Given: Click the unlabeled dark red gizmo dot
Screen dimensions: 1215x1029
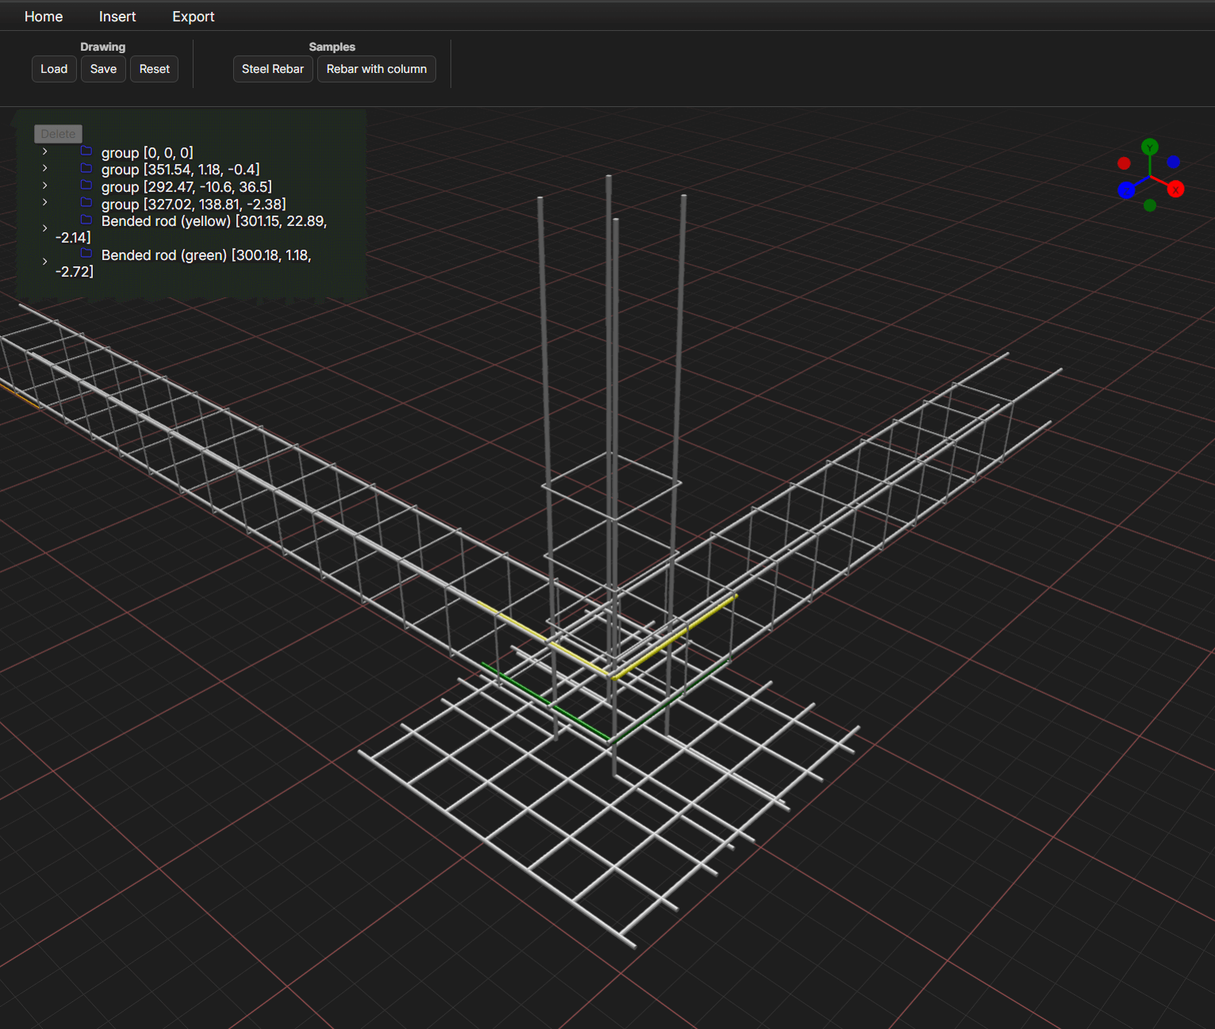Looking at the screenshot, I should click(x=1124, y=163).
